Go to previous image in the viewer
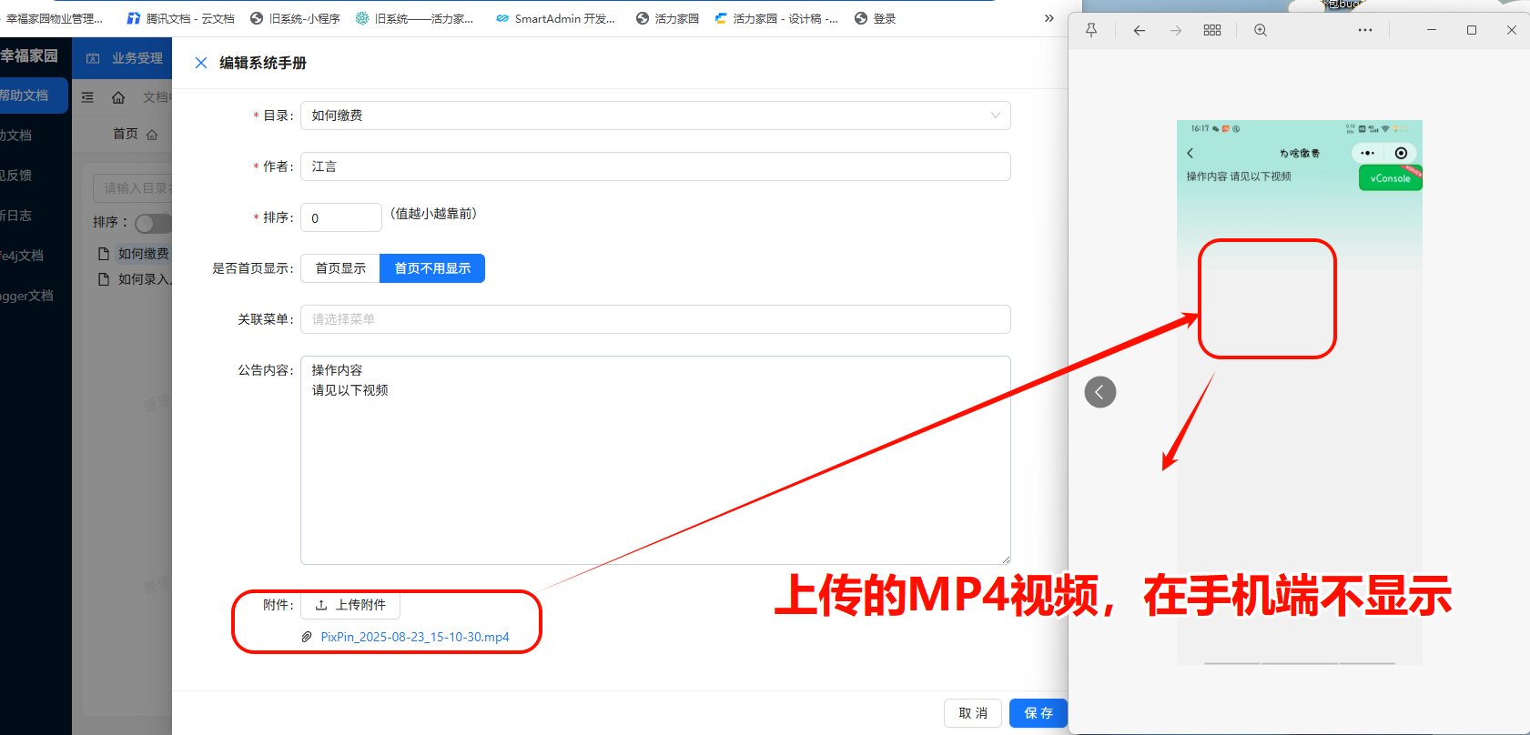The image size is (1530, 735). point(1139,30)
